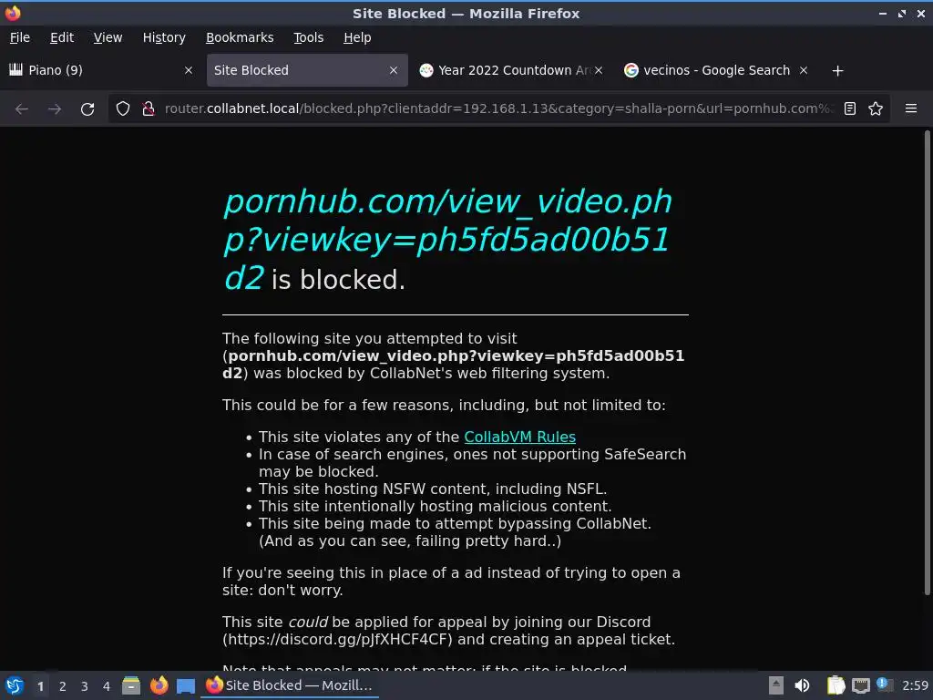Open the Edit menu
The height and width of the screenshot is (700, 933).
62,37
